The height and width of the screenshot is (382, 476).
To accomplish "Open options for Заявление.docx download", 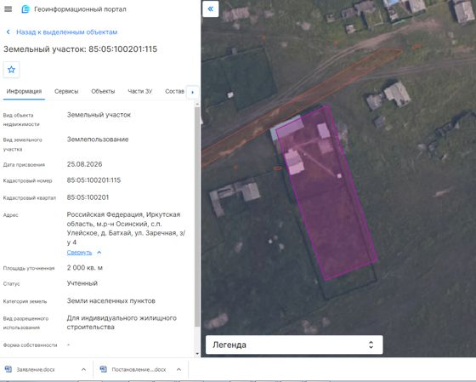I will click(x=83, y=369).
